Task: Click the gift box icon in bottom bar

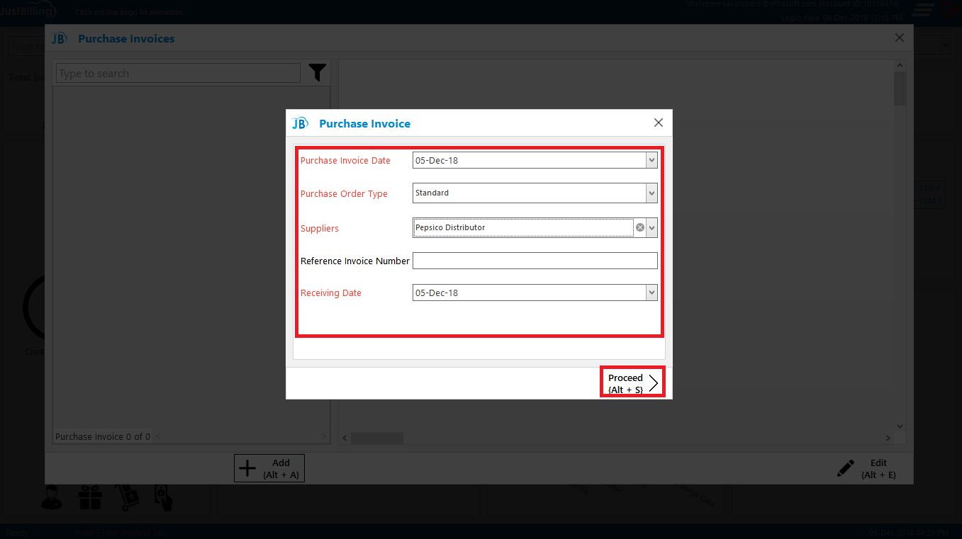Action: click(90, 498)
